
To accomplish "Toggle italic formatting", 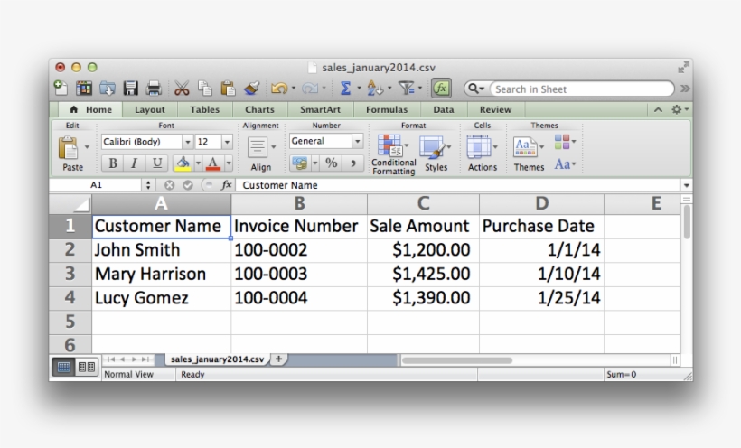I will pyautogui.click(x=135, y=163).
